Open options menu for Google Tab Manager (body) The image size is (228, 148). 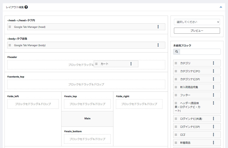tap(158, 45)
